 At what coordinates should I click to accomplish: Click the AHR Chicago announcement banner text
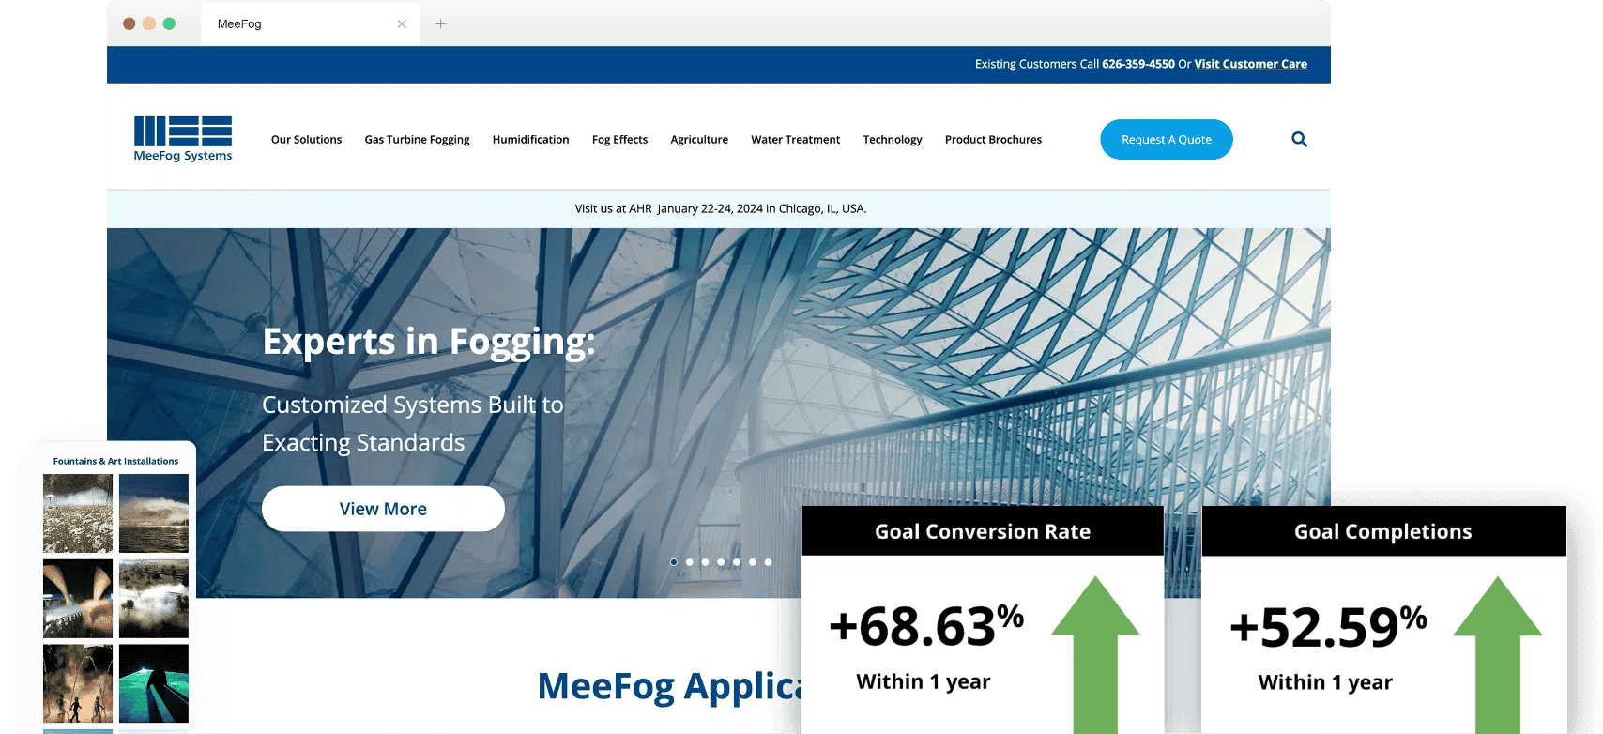click(x=720, y=208)
